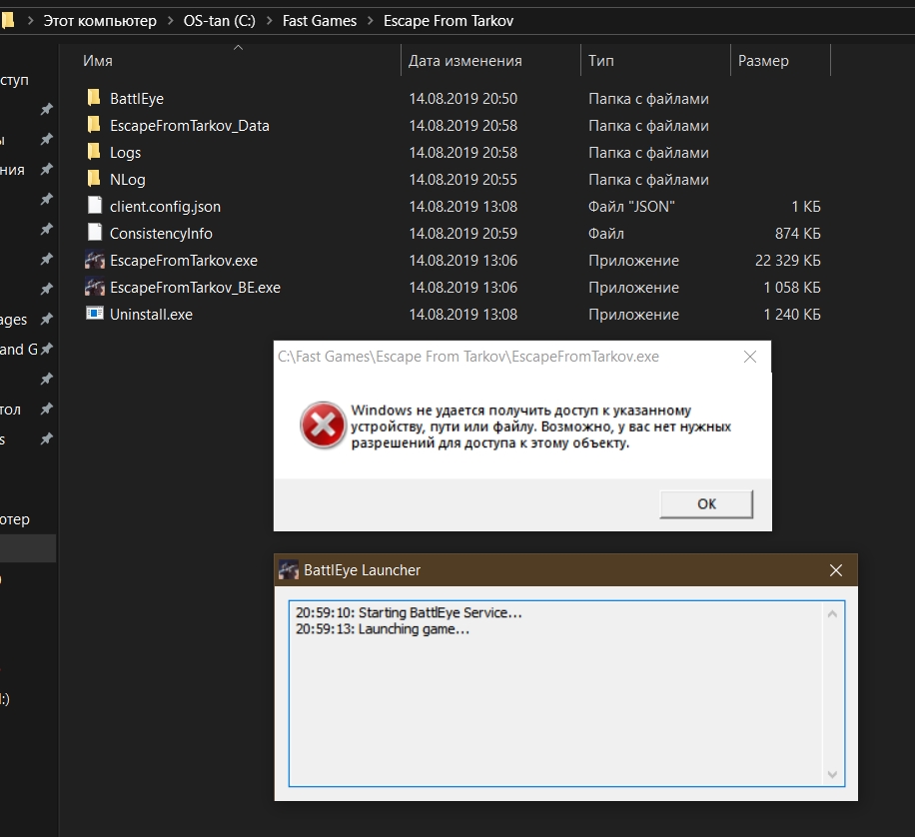
Task: Select the "Logs" folder name
Action: pyautogui.click(x=126, y=153)
